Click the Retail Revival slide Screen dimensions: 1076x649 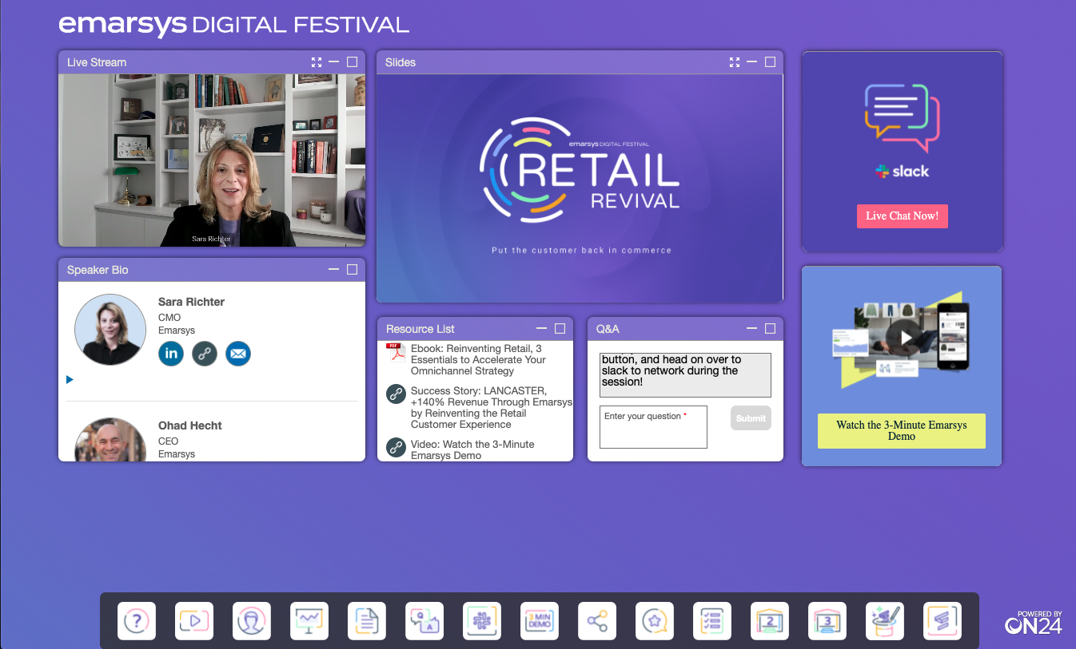(580, 188)
